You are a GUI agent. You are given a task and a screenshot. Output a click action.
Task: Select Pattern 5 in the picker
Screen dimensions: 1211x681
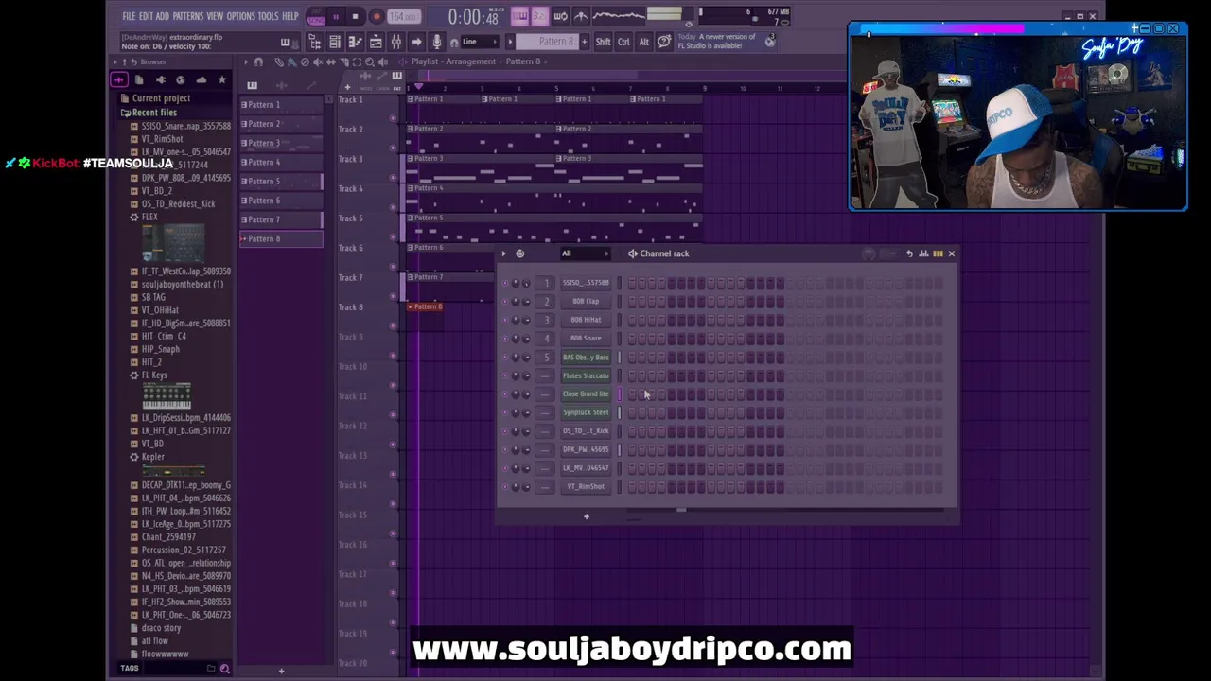click(x=280, y=182)
